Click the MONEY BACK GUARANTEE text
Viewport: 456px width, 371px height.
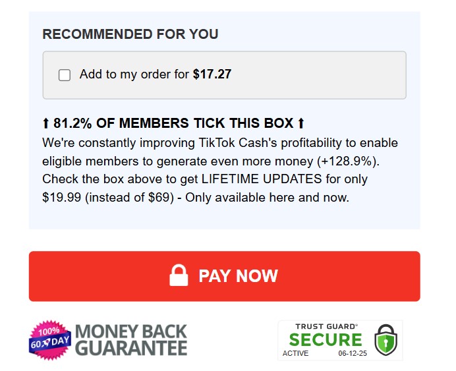131,340
